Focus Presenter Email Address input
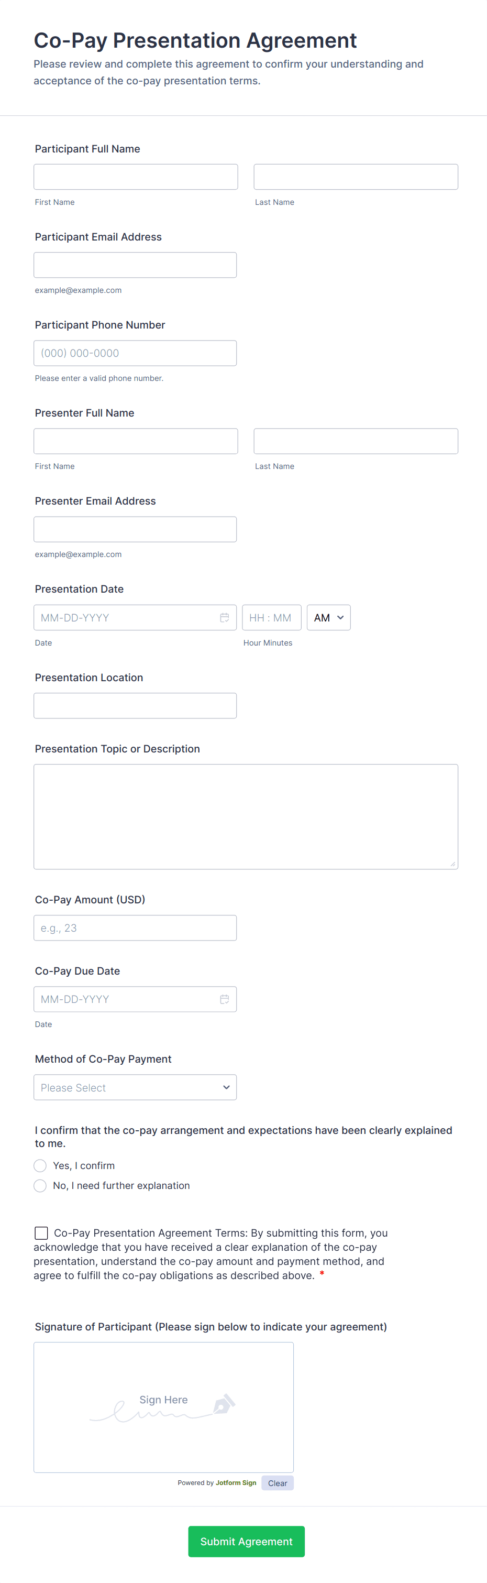Viewport: 487px width, 1583px height. (x=135, y=529)
